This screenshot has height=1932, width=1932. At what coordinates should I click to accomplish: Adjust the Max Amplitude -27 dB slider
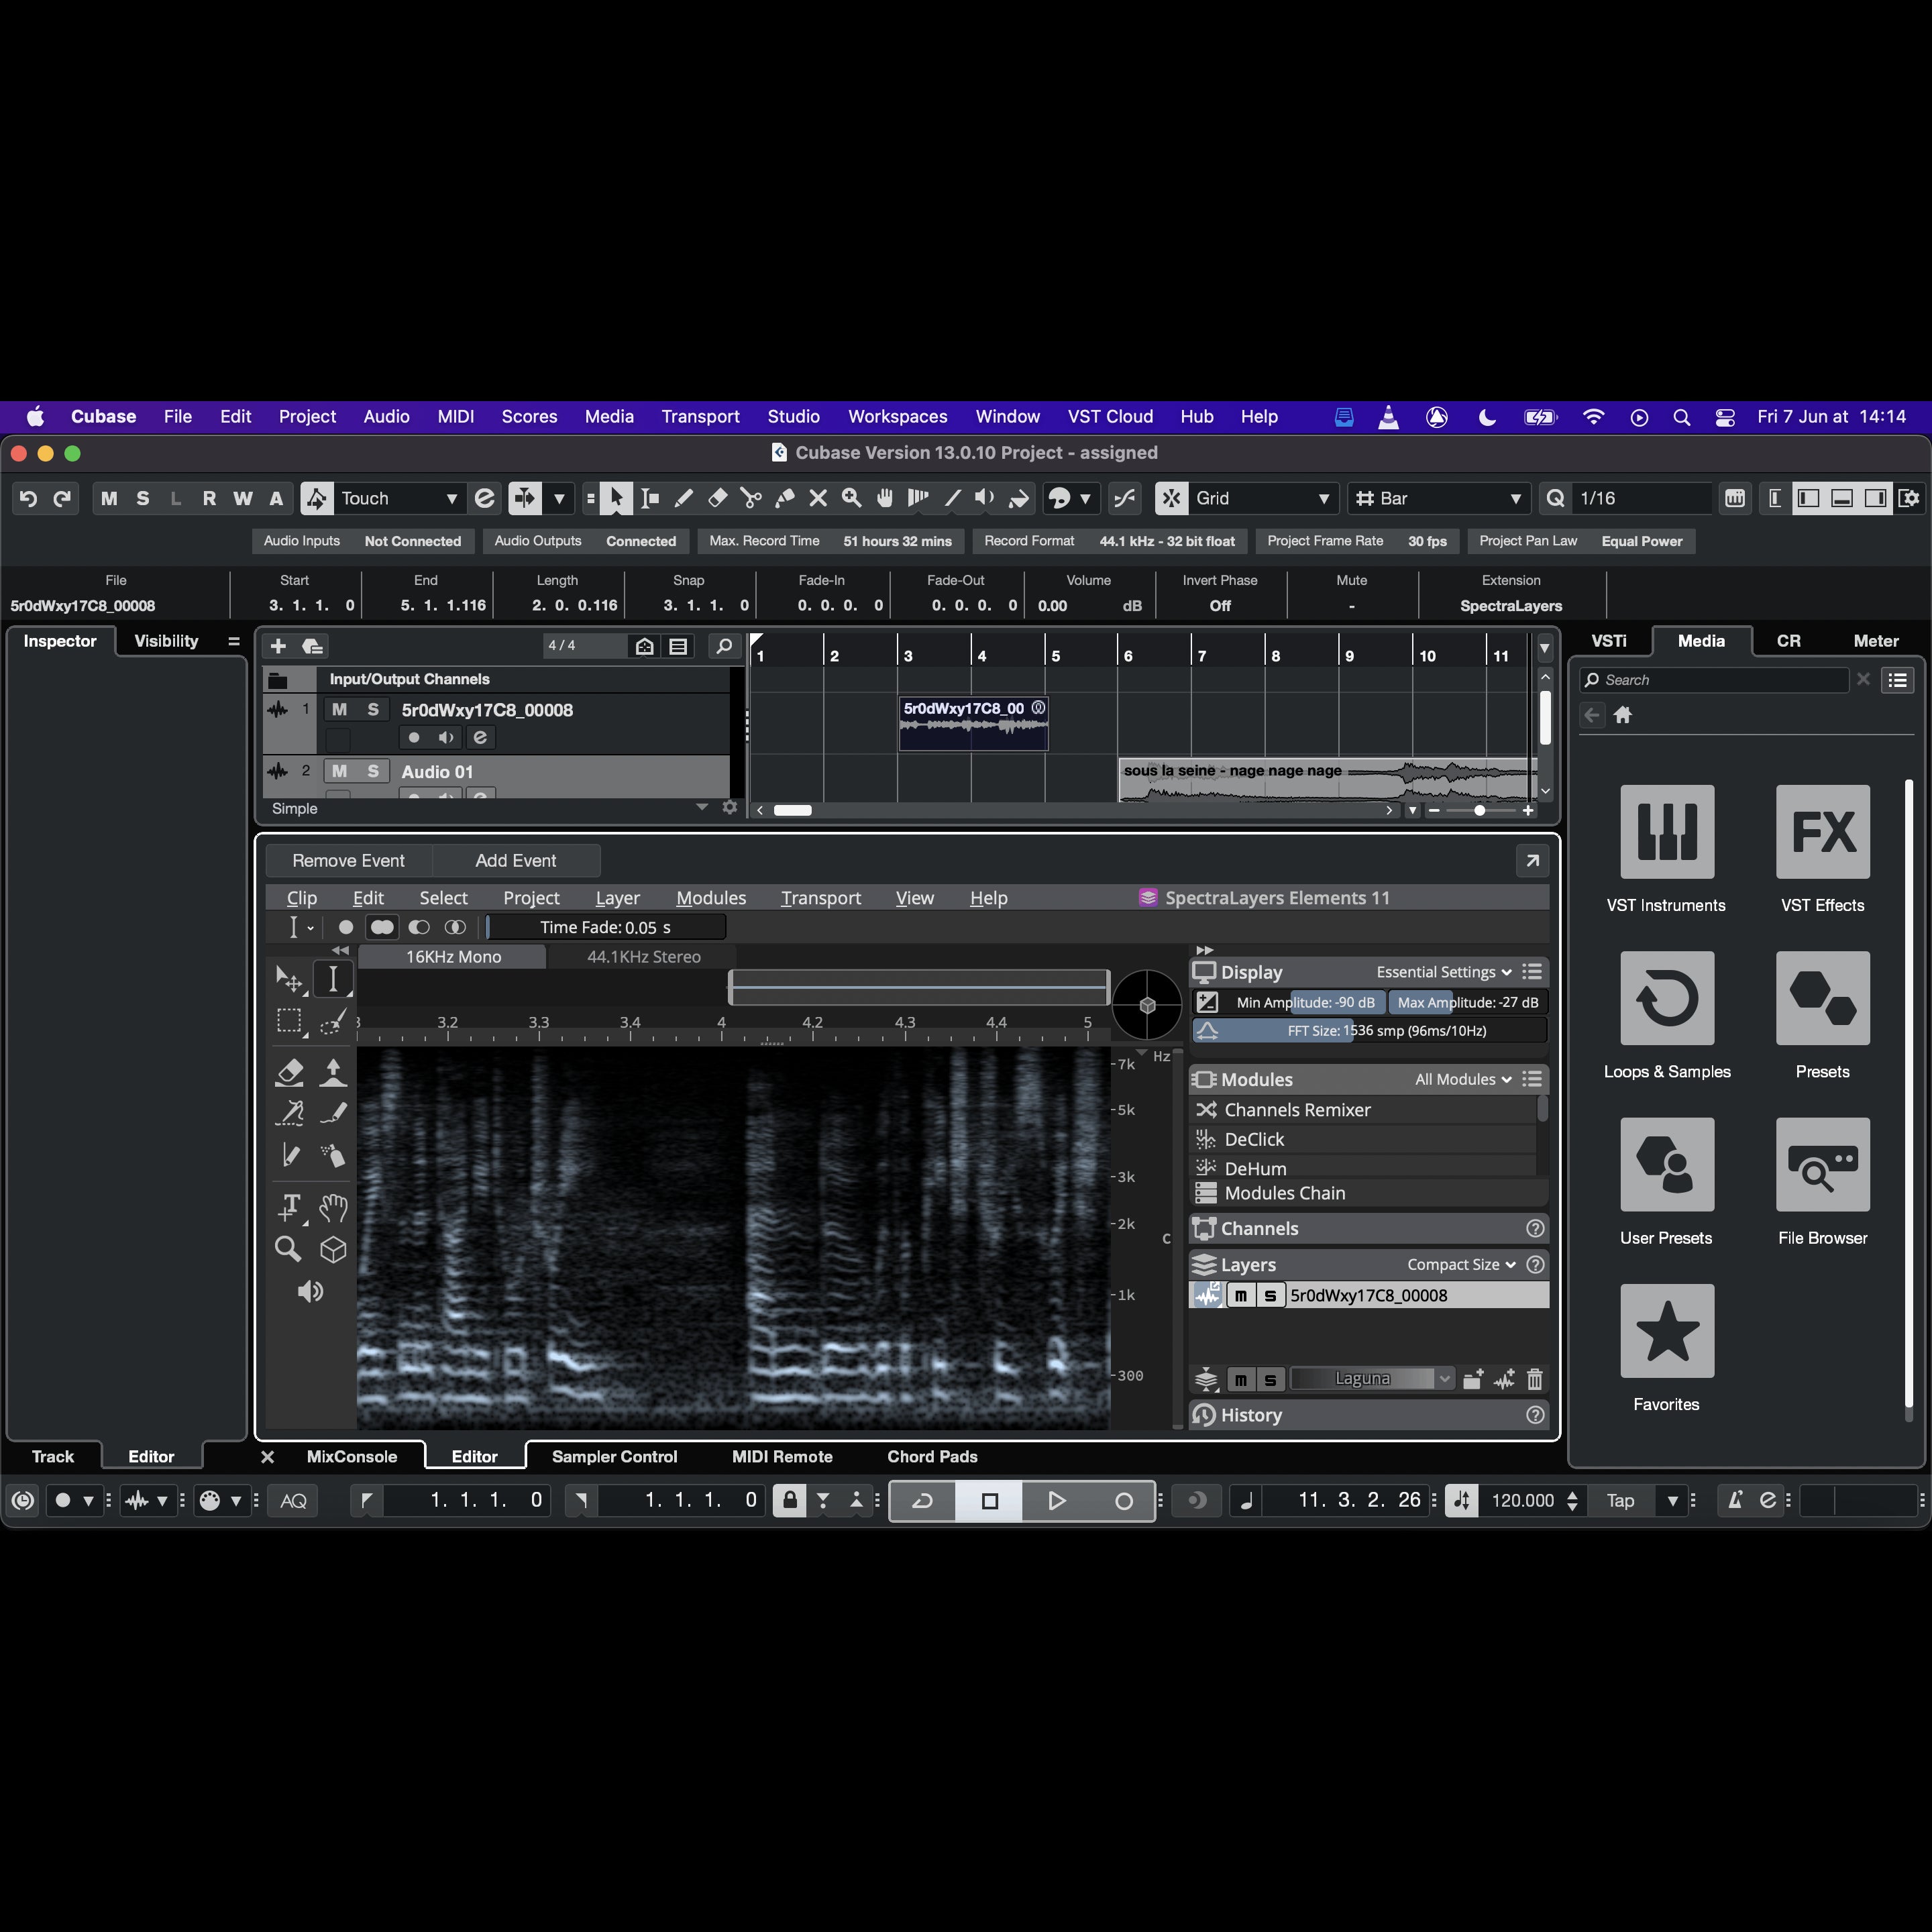coord(1467,1002)
